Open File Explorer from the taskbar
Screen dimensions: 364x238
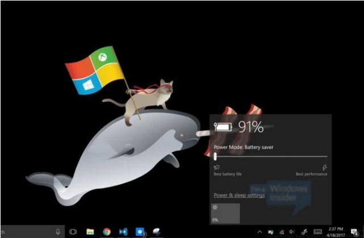click(x=90, y=232)
